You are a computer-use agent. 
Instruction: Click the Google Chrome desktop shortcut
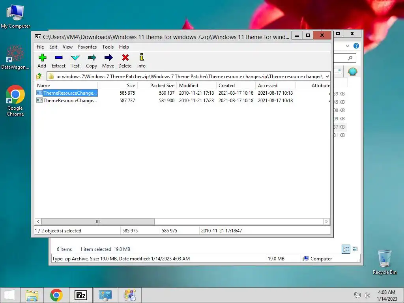click(15, 101)
